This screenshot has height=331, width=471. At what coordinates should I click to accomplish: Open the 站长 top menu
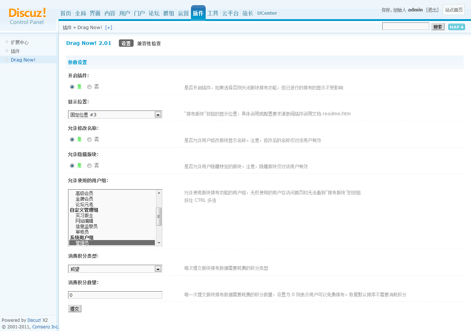coord(248,13)
